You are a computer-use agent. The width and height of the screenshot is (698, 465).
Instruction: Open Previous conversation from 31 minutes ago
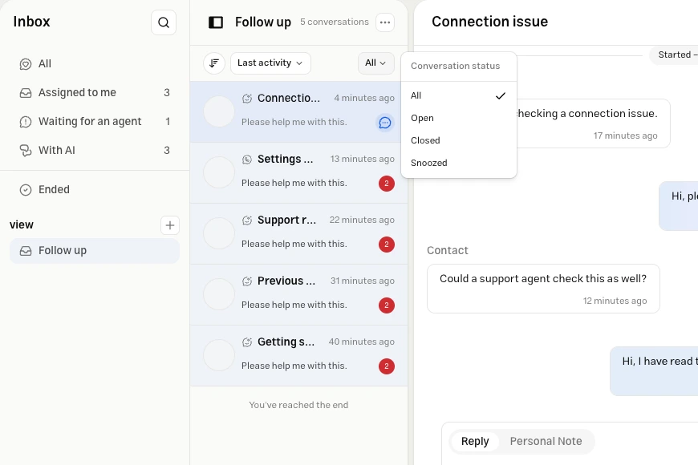(298, 294)
